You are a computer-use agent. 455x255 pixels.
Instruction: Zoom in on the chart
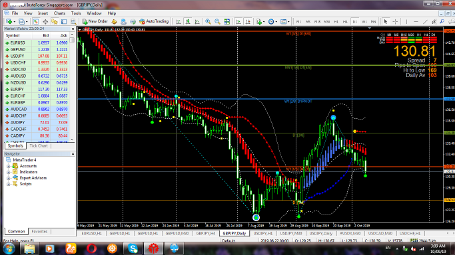point(208,22)
